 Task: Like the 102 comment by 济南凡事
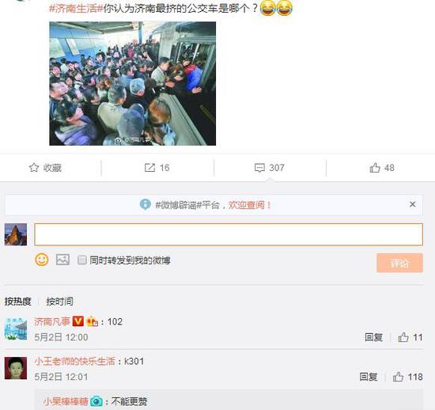coord(403,337)
